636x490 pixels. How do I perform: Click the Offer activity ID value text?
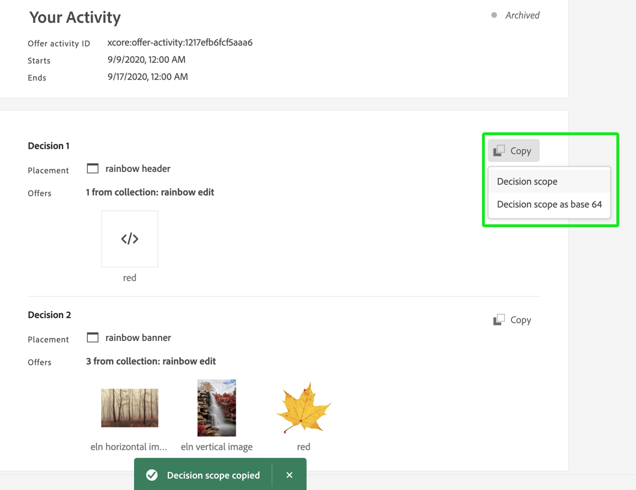180,43
